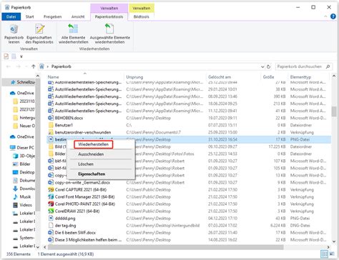Click the Papierkorb address bar path
The image size is (339, 260).
[x=62, y=66]
